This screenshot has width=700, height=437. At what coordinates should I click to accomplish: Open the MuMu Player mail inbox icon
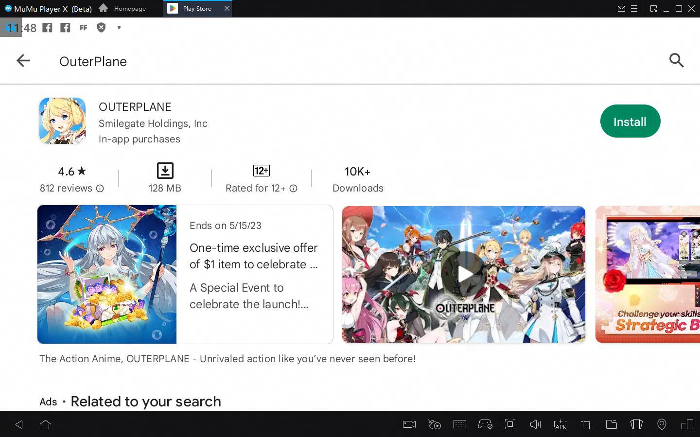pos(621,9)
